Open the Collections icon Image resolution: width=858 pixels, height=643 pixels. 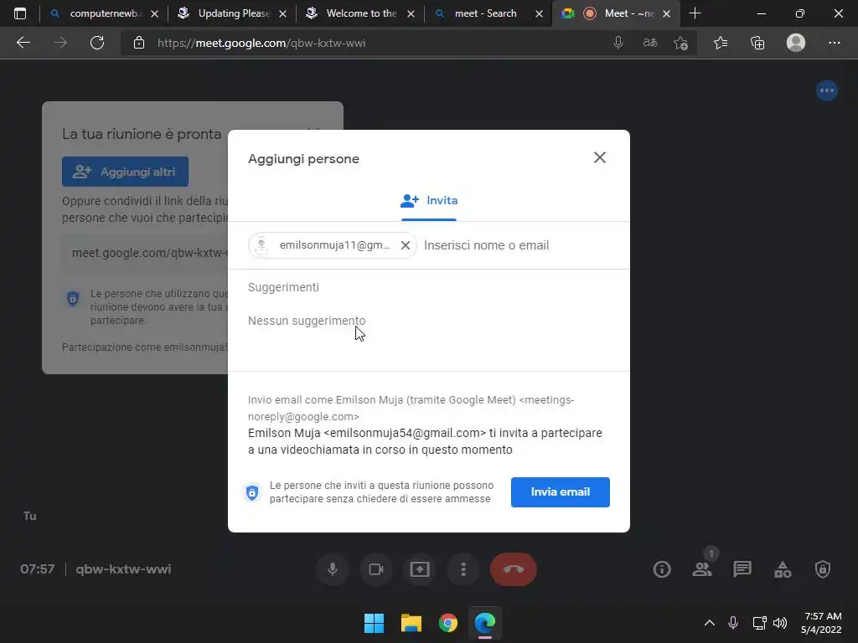click(x=757, y=43)
